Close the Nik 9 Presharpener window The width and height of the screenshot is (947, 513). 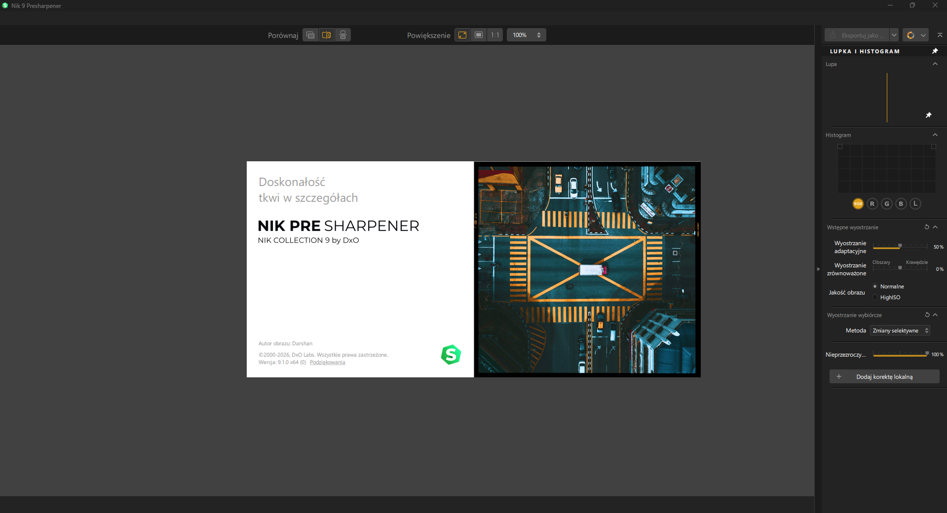[935, 5]
